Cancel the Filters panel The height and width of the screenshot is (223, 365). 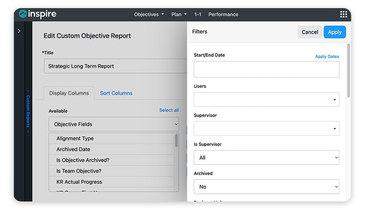310,32
